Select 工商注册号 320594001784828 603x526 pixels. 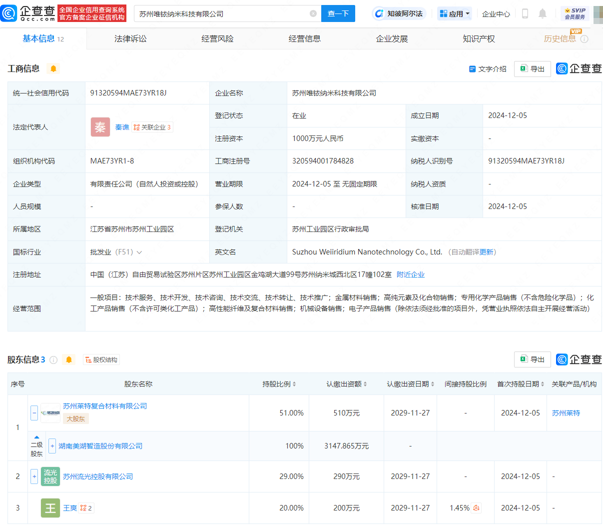(x=323, y=161)
